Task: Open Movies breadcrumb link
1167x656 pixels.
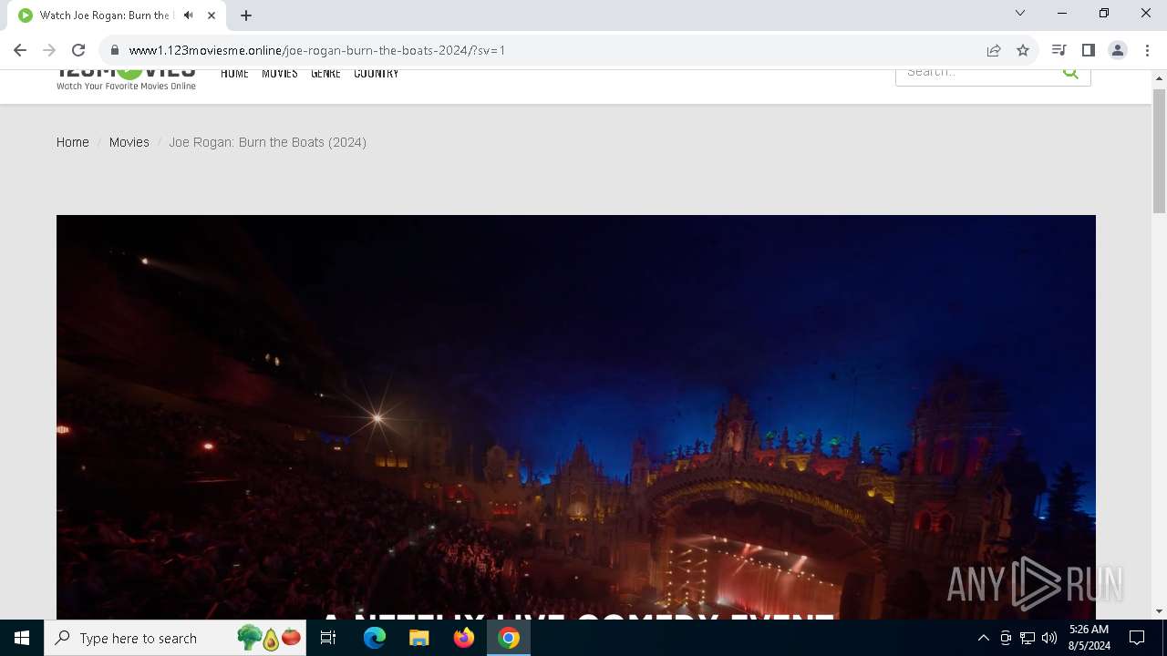Action: point(129,142)
